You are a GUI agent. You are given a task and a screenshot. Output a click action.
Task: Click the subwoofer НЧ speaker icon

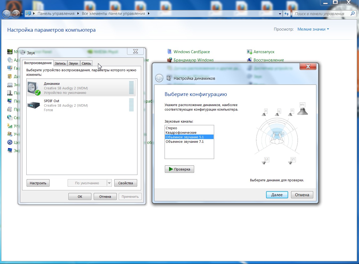302,109
